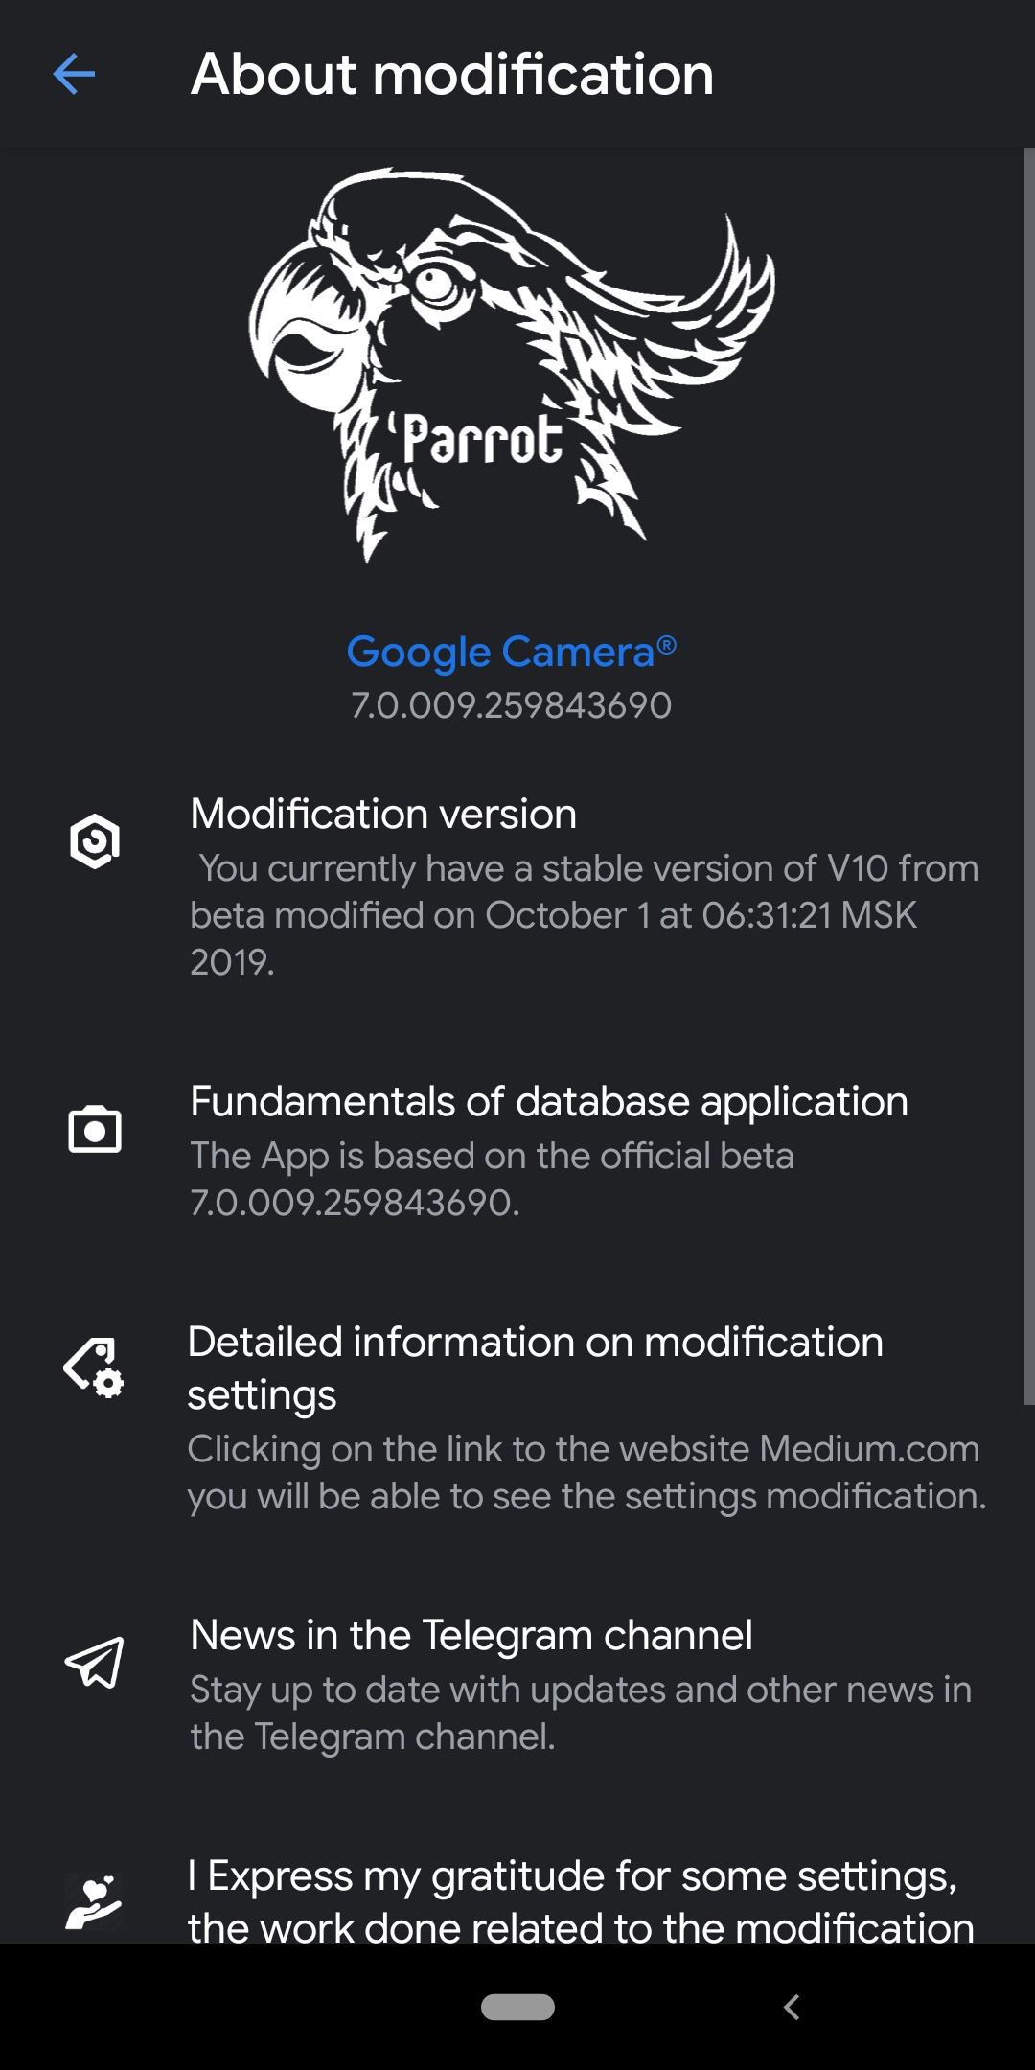Tap the back arrow in header
1035x2070 pixels.
pos(74,75)
